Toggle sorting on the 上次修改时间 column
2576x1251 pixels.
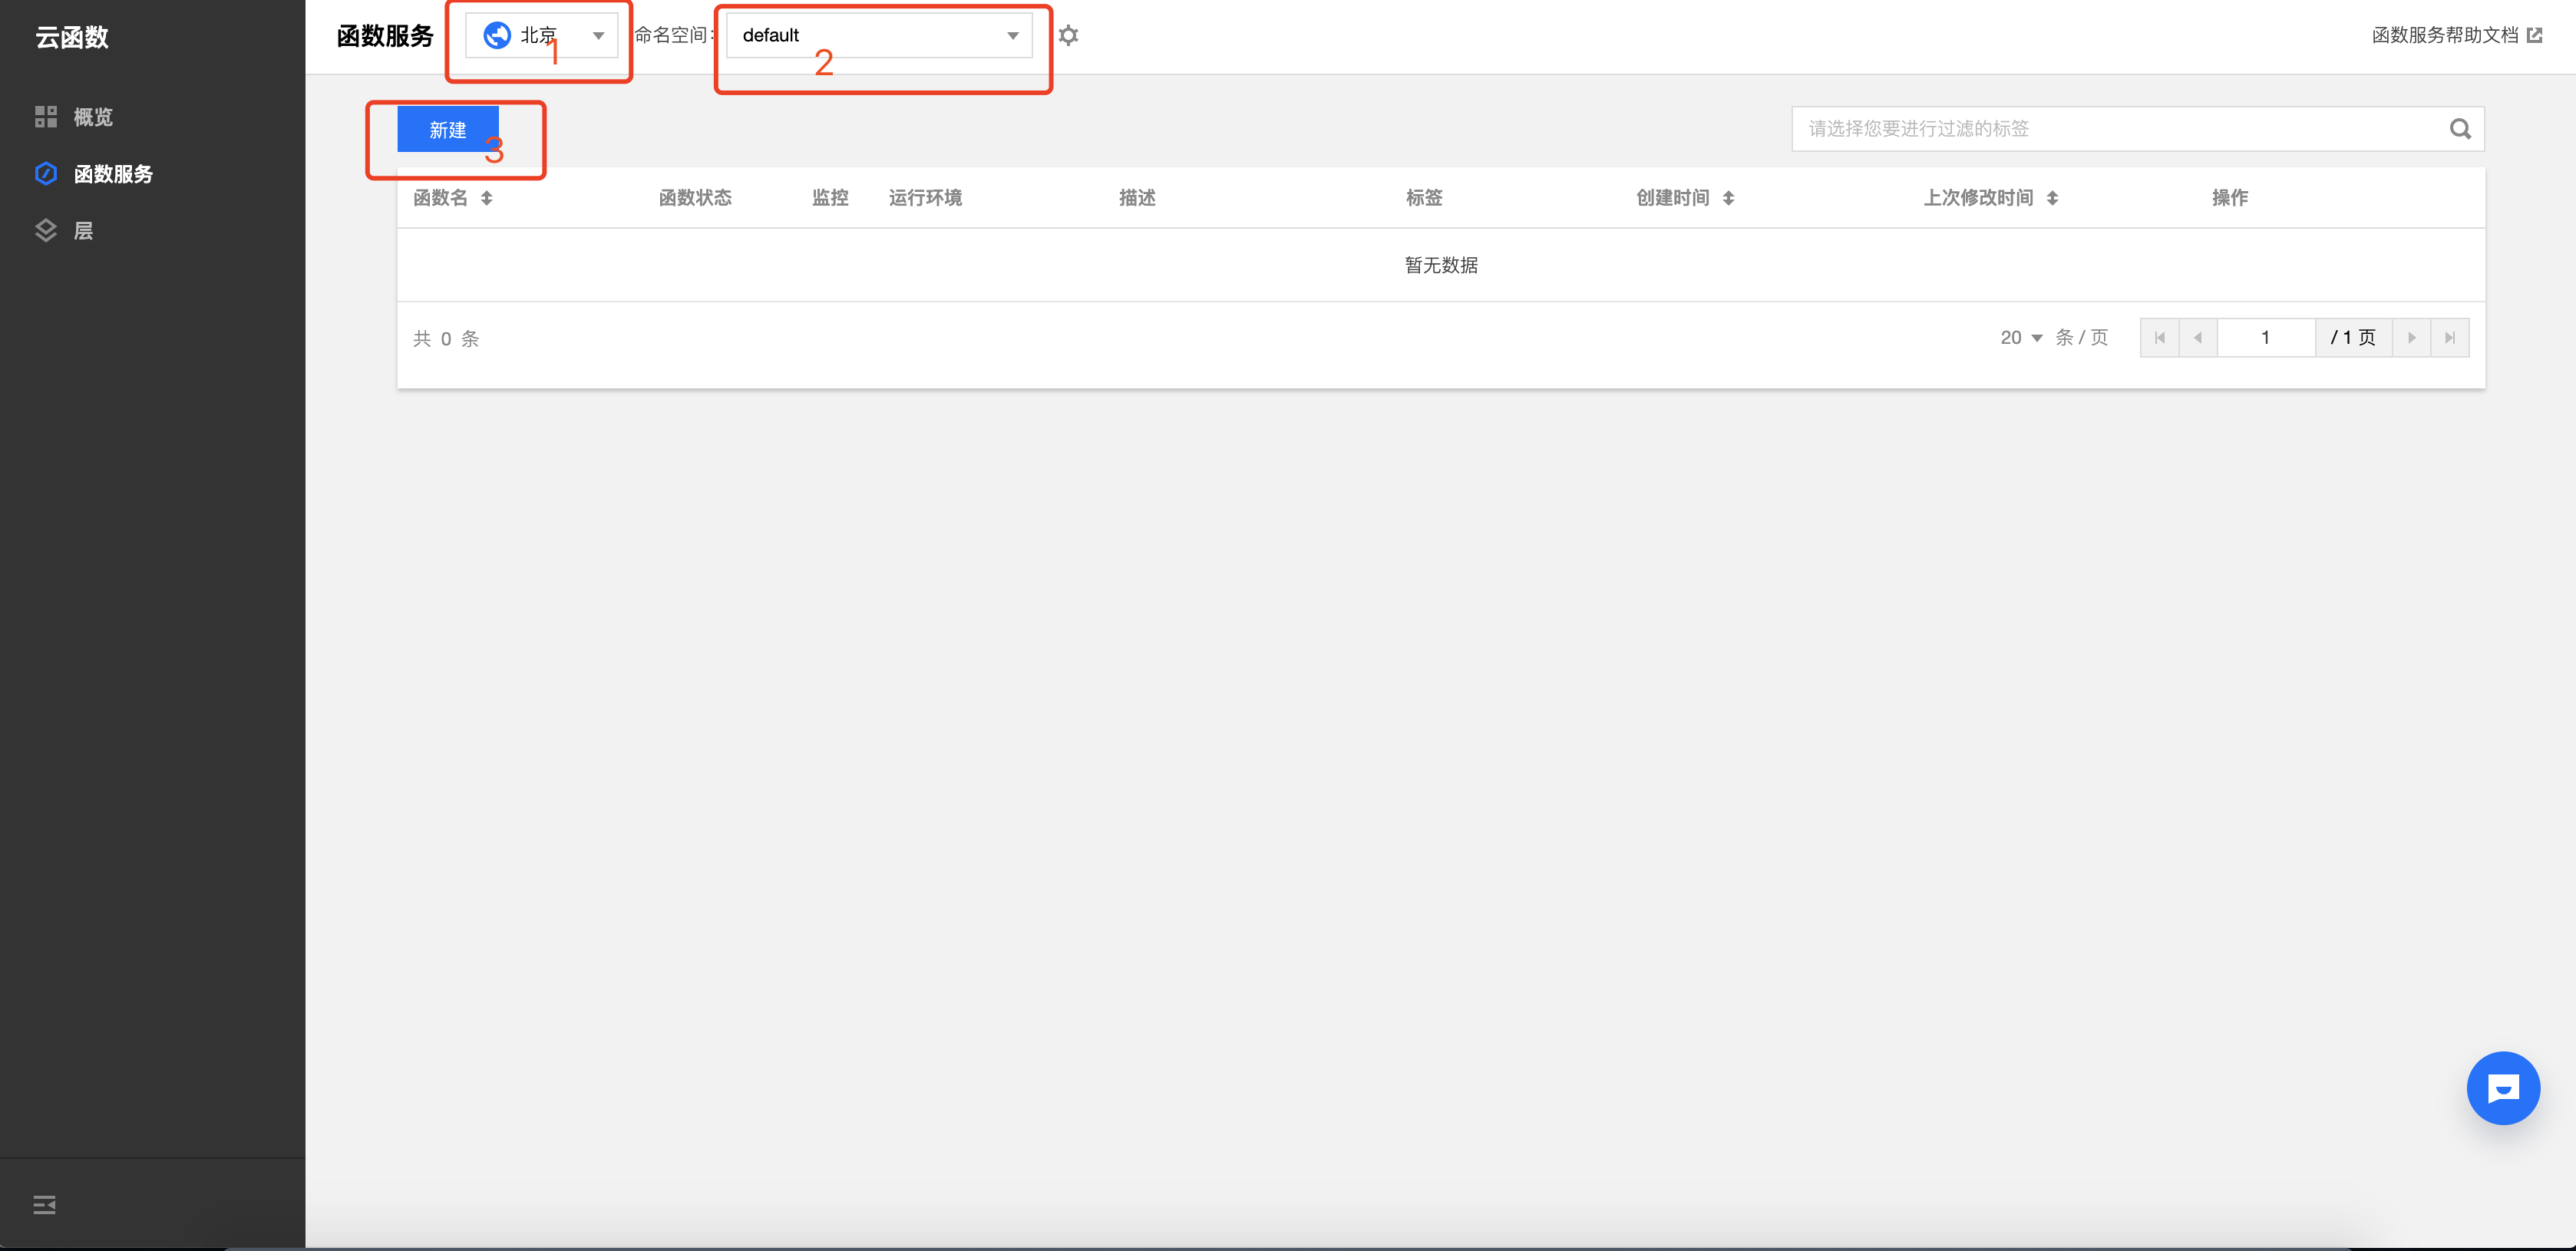pyautogui.click(x=2055, y=198)
